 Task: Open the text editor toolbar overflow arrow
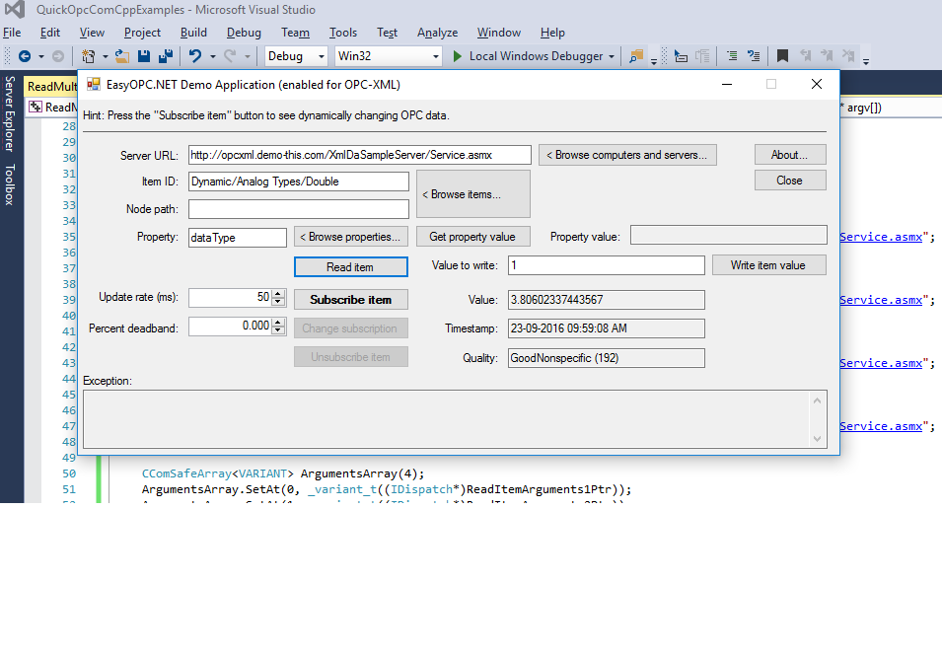click(x=866, y=61)
